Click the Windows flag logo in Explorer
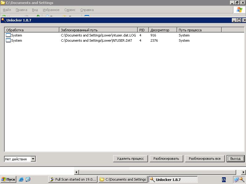The height and width of the screenshot is (184, 246). click(x=240, y=10)
